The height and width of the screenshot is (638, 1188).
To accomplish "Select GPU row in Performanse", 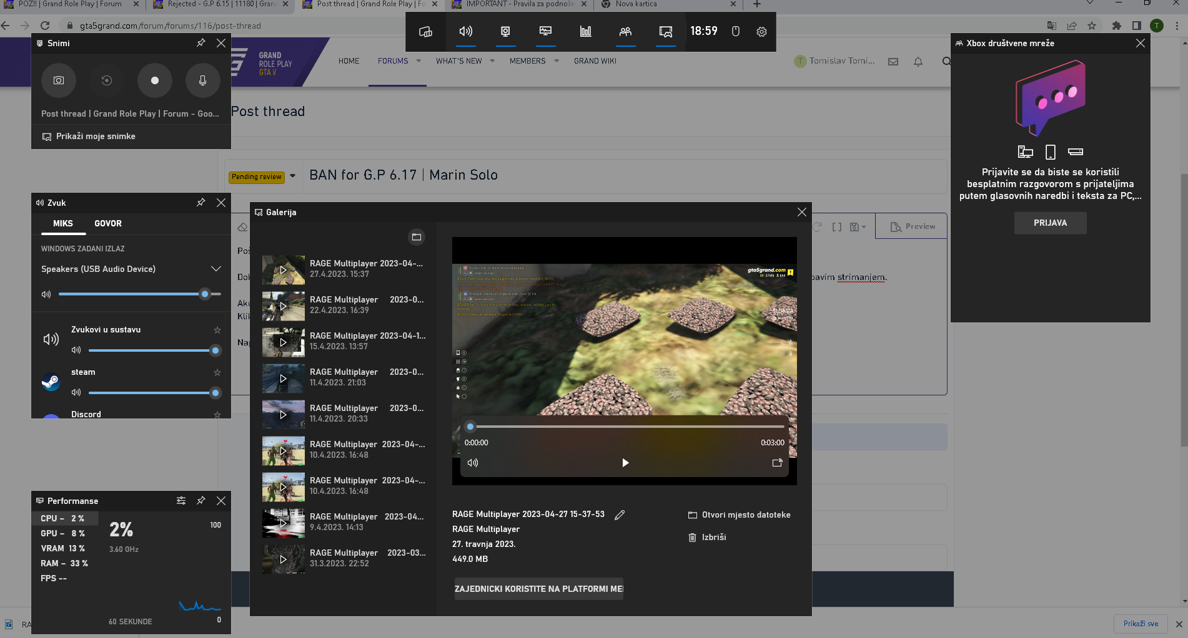I will point(66,533).
